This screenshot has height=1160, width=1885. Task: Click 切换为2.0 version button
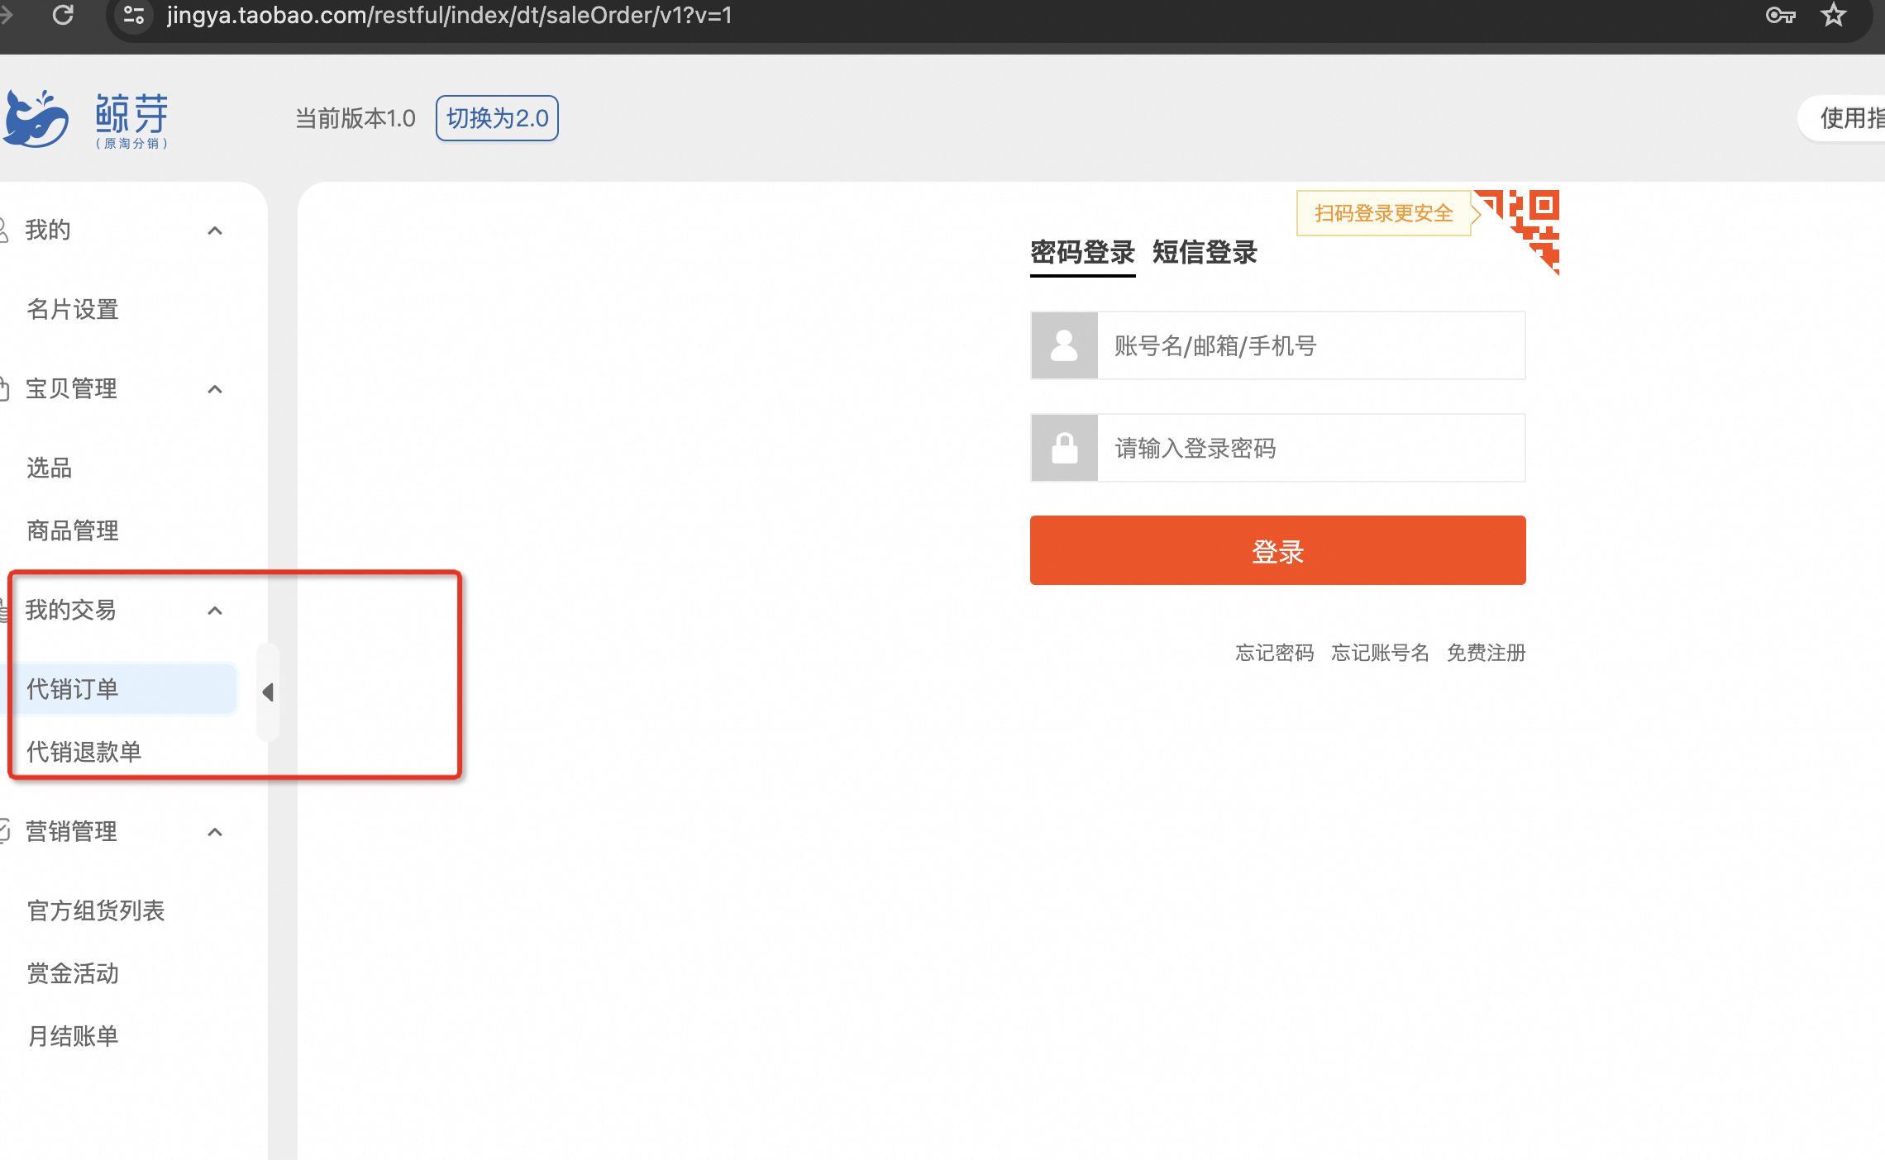pyautogui.click(x=497, y=118)
